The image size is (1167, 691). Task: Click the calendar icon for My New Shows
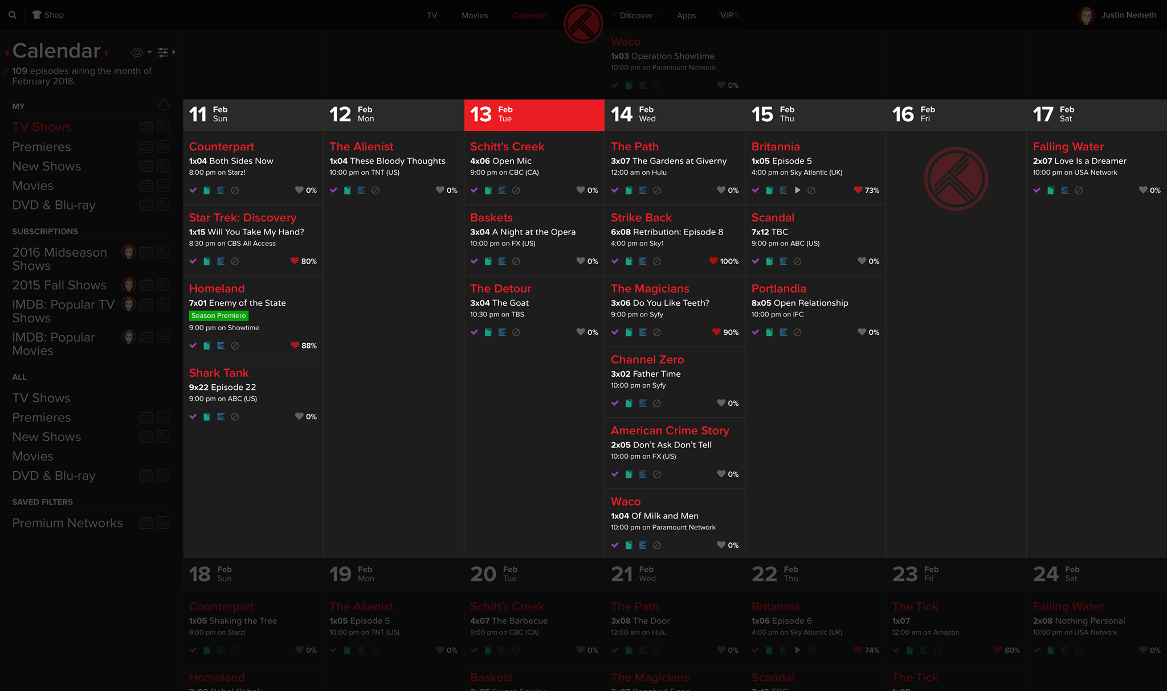coord(146,166)
